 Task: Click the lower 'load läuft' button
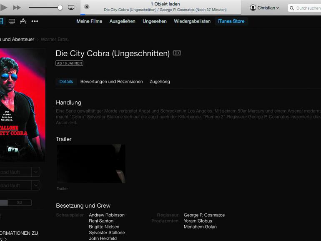click(15, 185)
